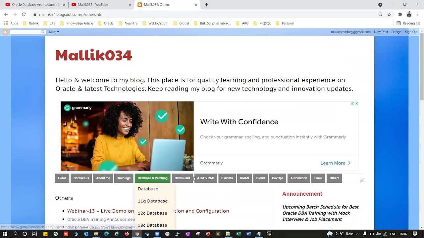
Task: Open Task View in taskbar
Action: 34,234
